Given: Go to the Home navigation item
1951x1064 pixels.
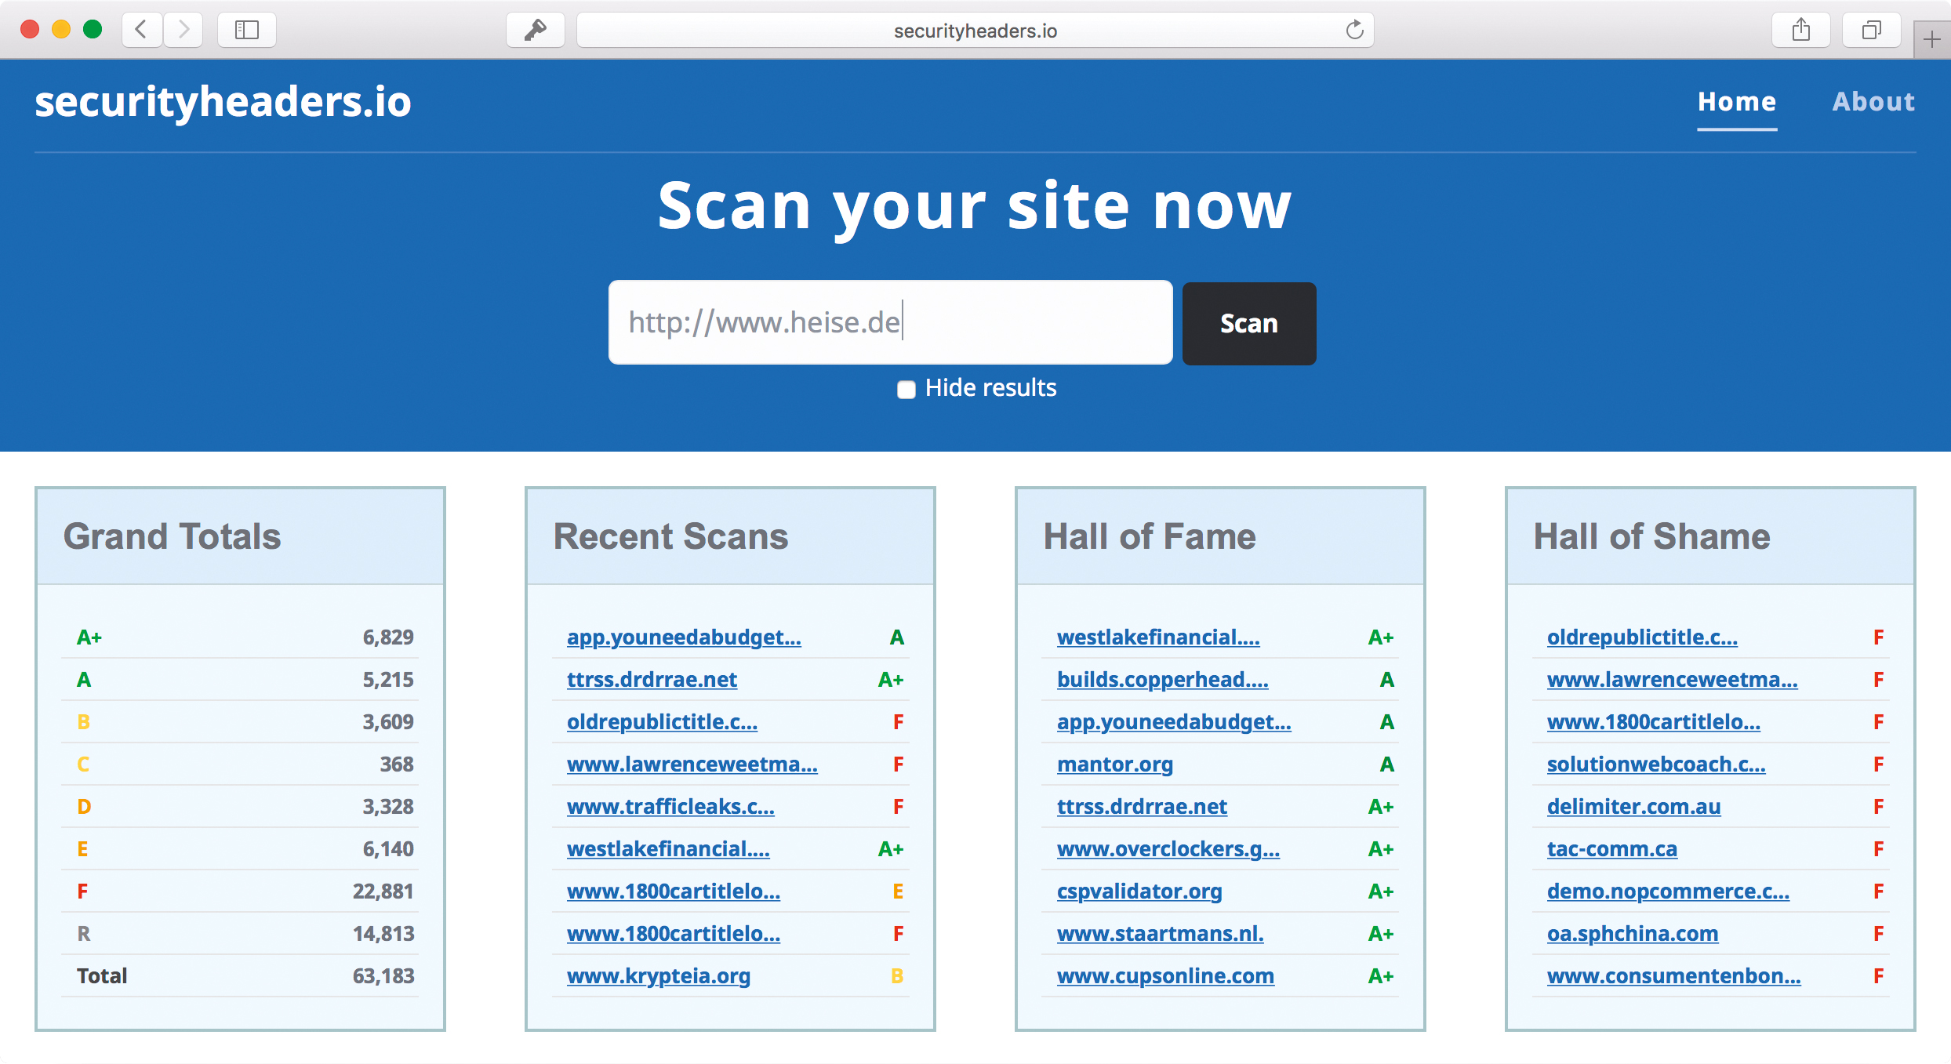Looking at the screenshot, I should 1737,102.
